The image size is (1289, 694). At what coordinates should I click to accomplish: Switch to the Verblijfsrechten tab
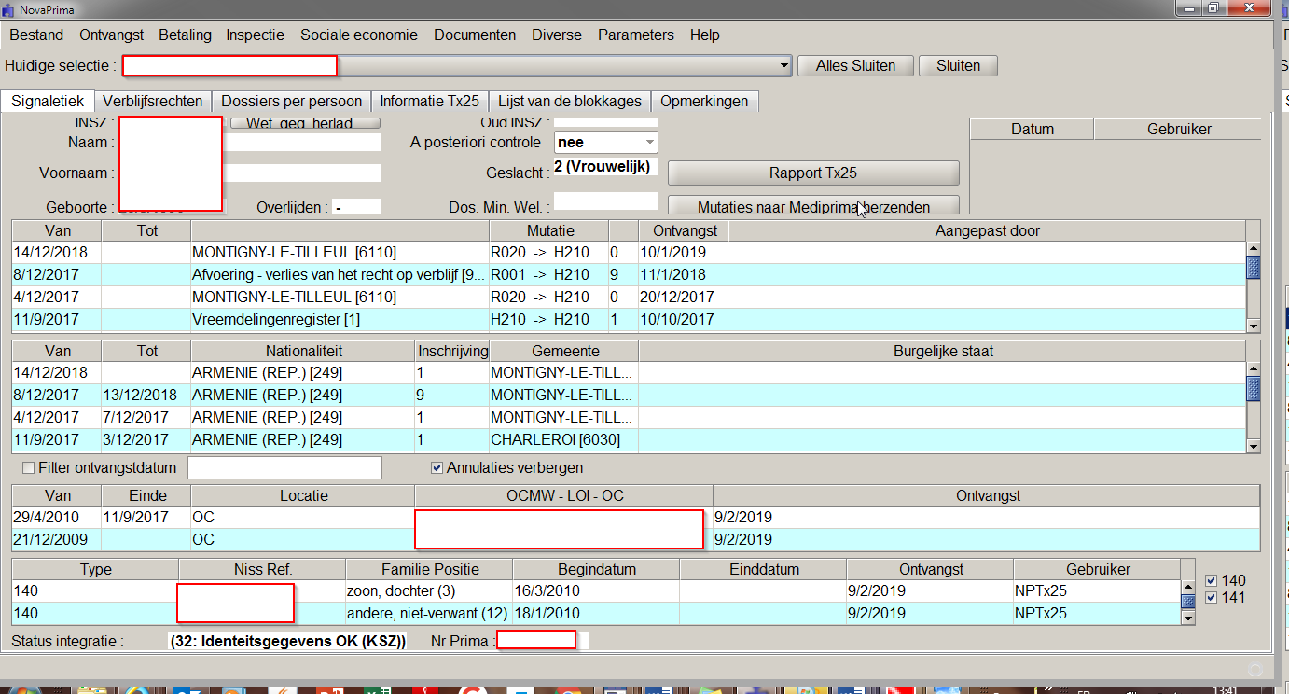pos(153,101)
